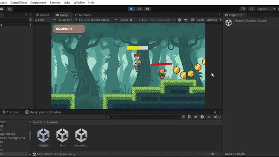Select the SampleSc... scene asset
The height and width of the screenshot is (157, 279).
(x=81, y=137)
